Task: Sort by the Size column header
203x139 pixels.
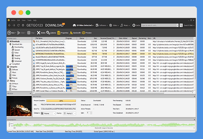Action: (x=92, y=38)
